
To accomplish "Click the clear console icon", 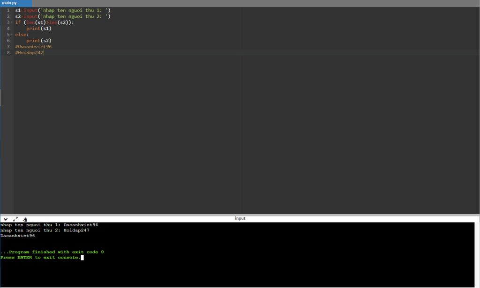I will coord(25,219).
